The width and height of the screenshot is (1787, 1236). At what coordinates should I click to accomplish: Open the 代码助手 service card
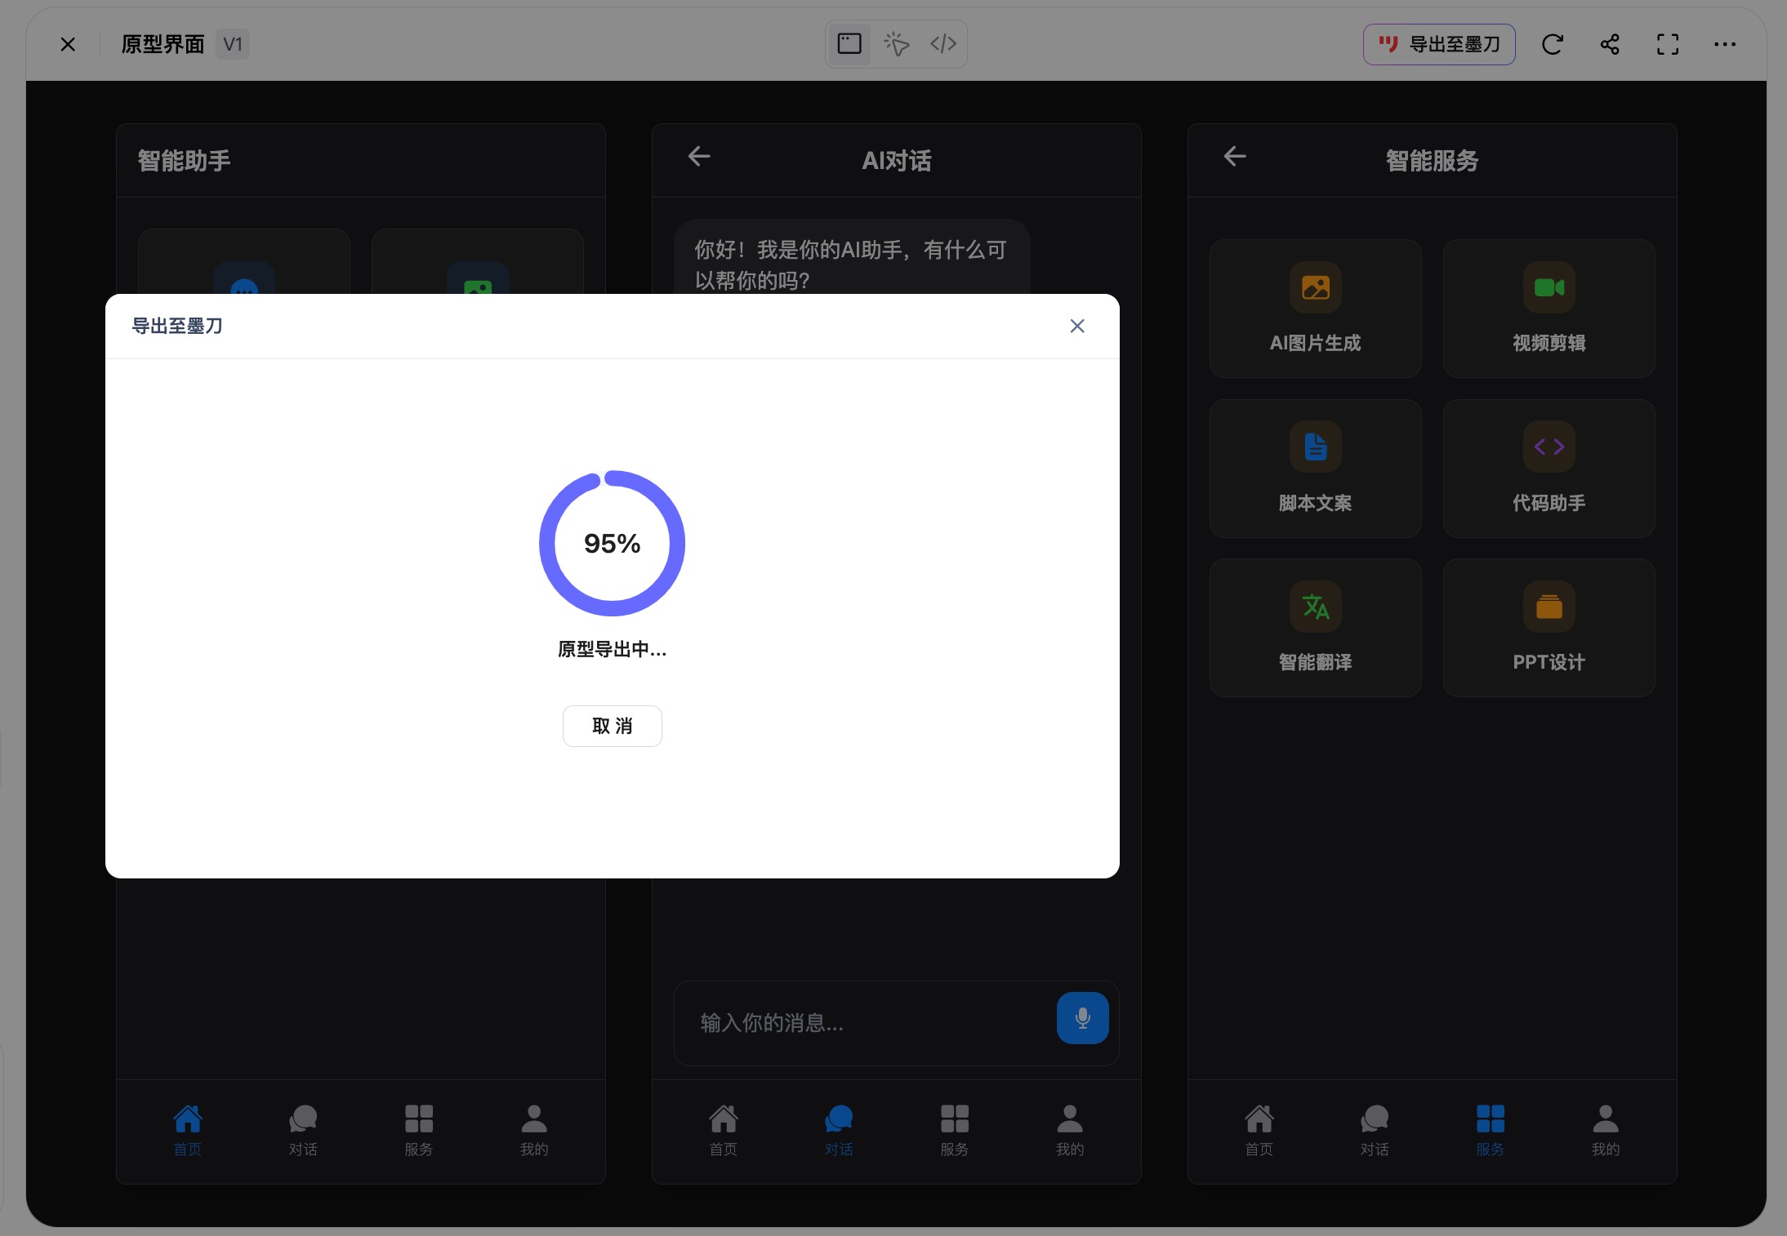click(1549, 469)
